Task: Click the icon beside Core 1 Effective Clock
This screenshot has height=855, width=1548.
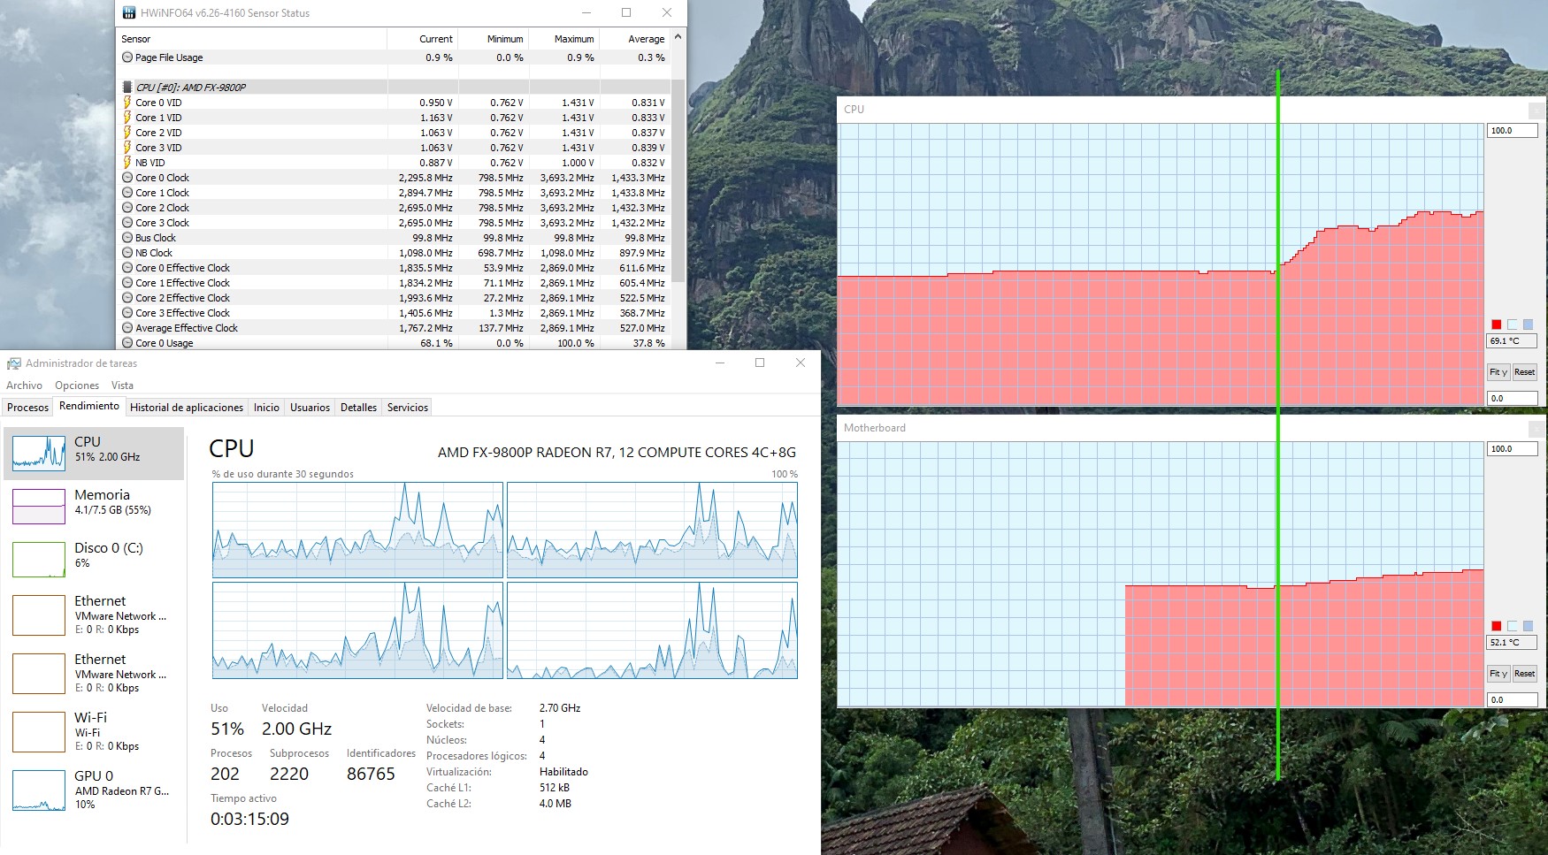Action: point(127,283)
